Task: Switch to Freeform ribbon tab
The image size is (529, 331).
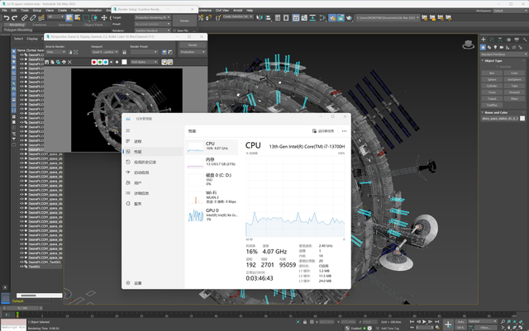Action: [40, 25]
